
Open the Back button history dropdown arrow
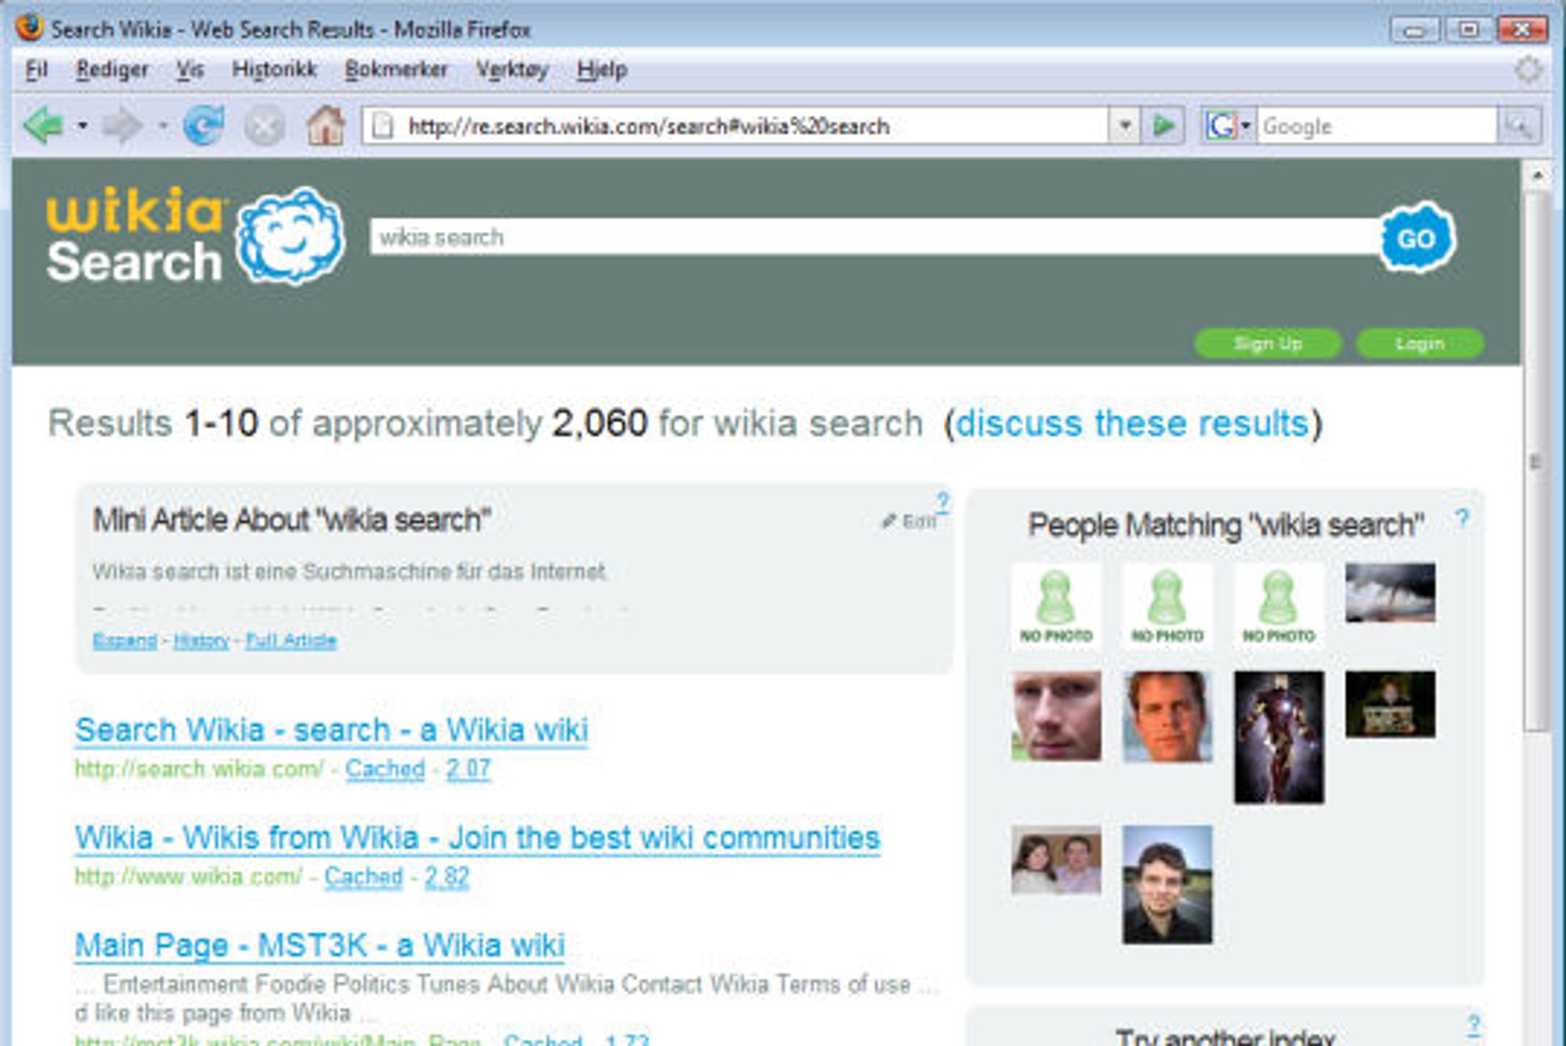(82, 125)
